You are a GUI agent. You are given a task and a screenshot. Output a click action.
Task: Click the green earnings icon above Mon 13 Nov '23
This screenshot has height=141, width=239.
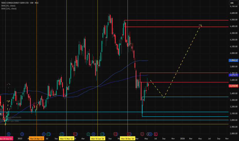(x=61, y=134)
